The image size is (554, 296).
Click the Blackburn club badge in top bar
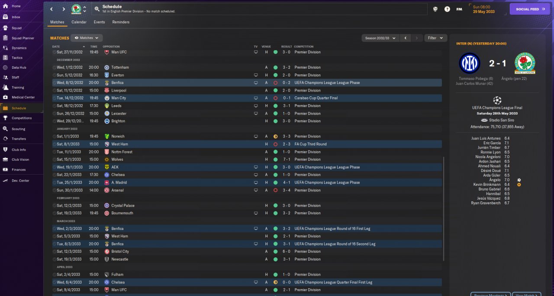76,9
